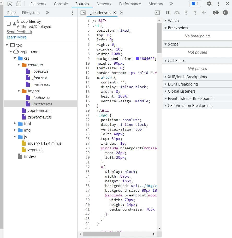Show more navigator tabs chevron
Viewport: 232px width, 238px height.
[x=47, y=13]
